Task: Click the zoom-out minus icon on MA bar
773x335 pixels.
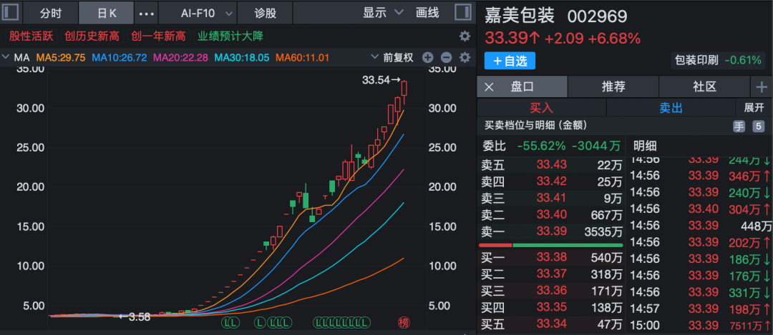Action: (446, 57)
